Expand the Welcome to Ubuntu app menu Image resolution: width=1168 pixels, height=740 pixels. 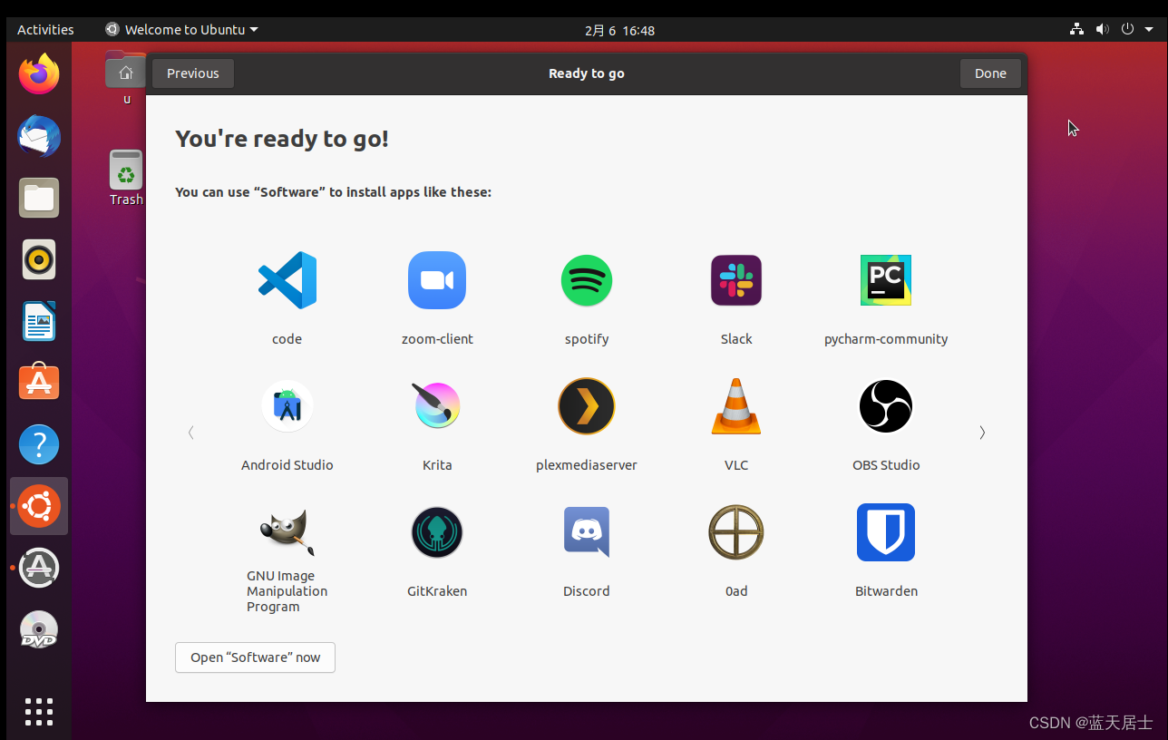(182, 30)
